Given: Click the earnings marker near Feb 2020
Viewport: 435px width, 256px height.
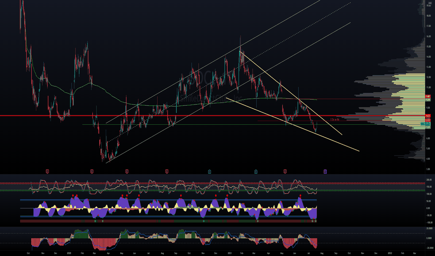Looking at the screenshot, I should coord(92,172).
